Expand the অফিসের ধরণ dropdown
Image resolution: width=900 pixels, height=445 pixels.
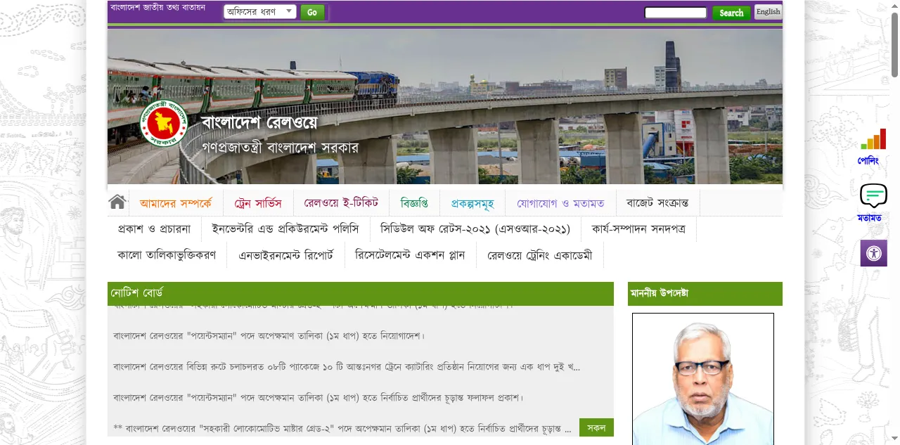click(x=260, y=12)
